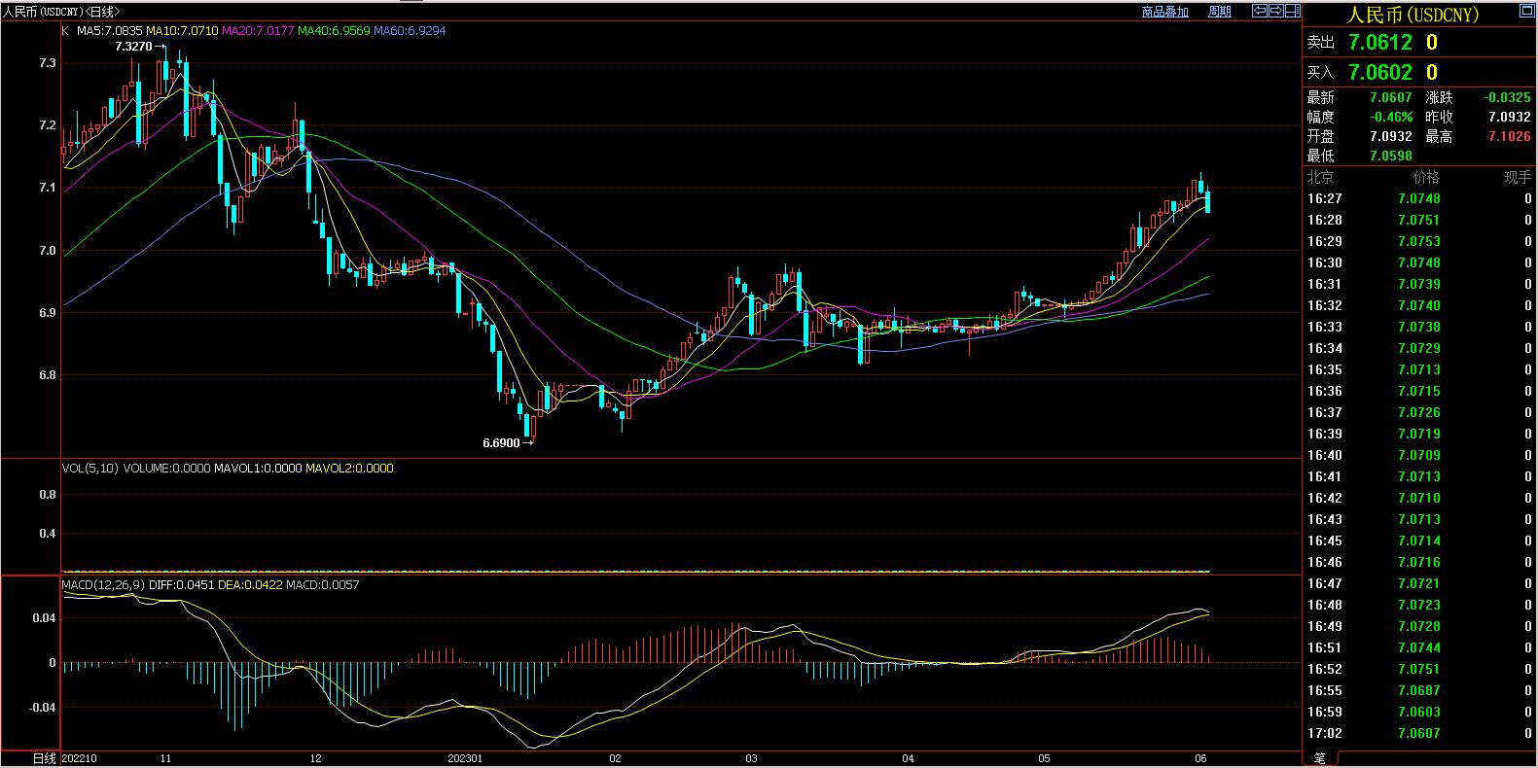Click the 现手 column header

coord(1518,177)
